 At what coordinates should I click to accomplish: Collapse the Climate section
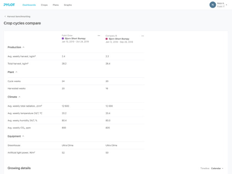[19, 97]
